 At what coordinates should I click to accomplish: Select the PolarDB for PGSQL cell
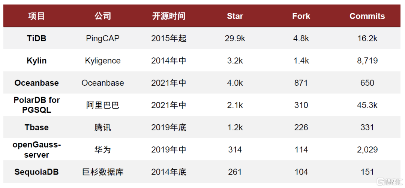pyautogui.click(x=36, y=105)
